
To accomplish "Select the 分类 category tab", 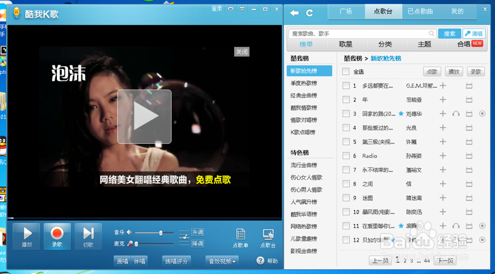I will pos(385,44).
